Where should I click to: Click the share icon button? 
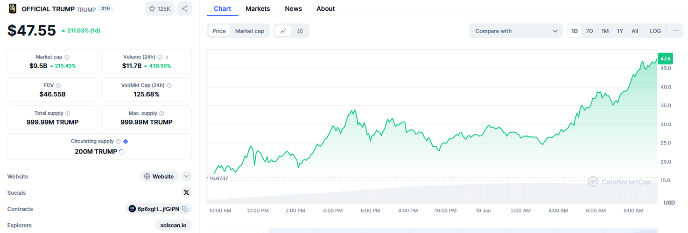(184, 8)
